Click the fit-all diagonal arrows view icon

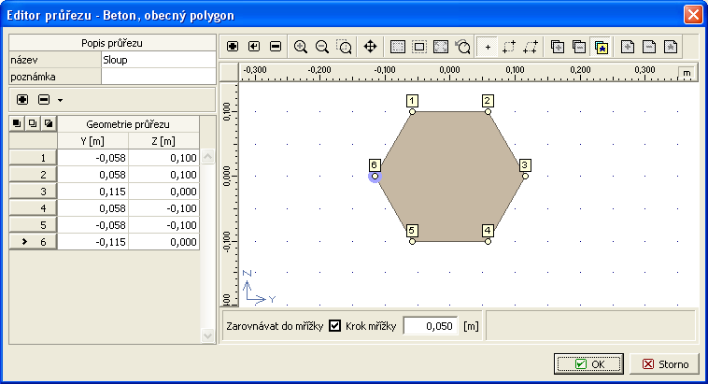tap(441, 47)
